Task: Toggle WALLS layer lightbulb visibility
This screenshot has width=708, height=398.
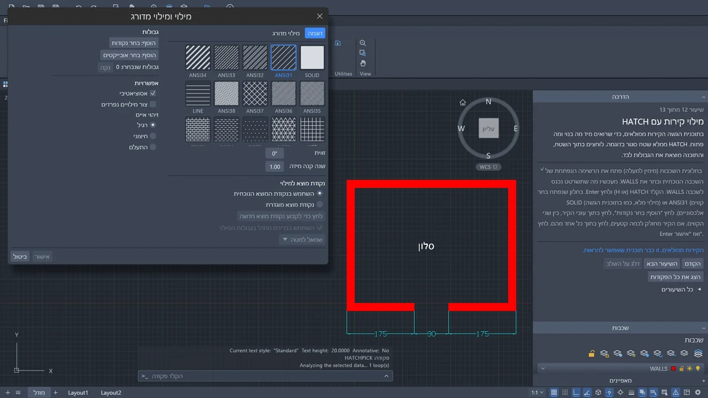Action: point(697,369)
